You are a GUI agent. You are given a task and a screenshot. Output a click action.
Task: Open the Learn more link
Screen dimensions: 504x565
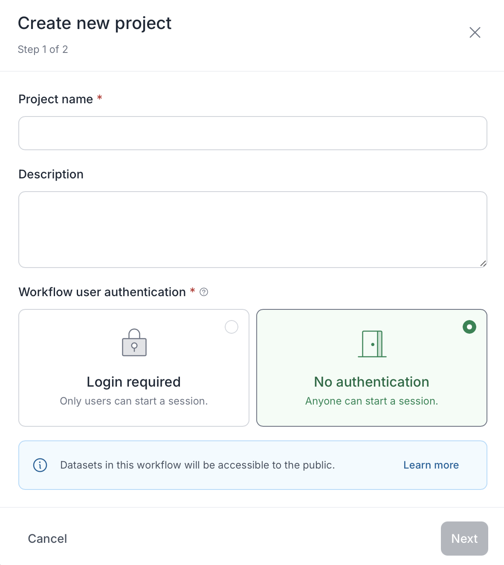431,465
